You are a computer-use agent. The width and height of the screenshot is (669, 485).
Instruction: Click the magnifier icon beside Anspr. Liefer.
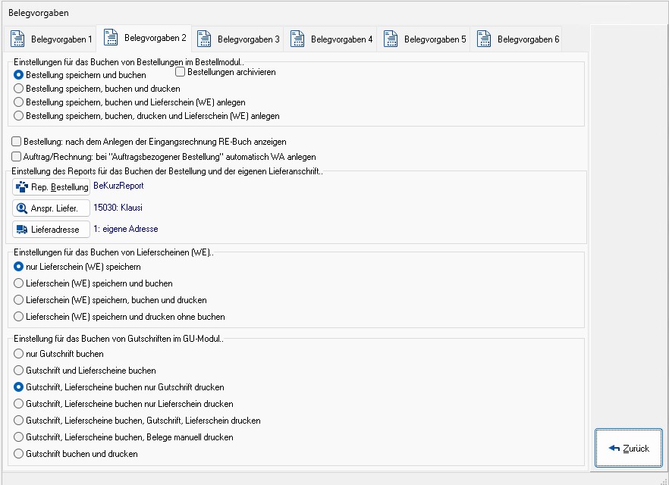click(x=21, y=208)
